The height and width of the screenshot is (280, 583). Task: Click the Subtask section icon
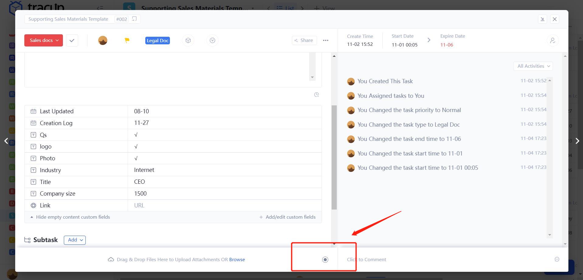tap(27, 240)
